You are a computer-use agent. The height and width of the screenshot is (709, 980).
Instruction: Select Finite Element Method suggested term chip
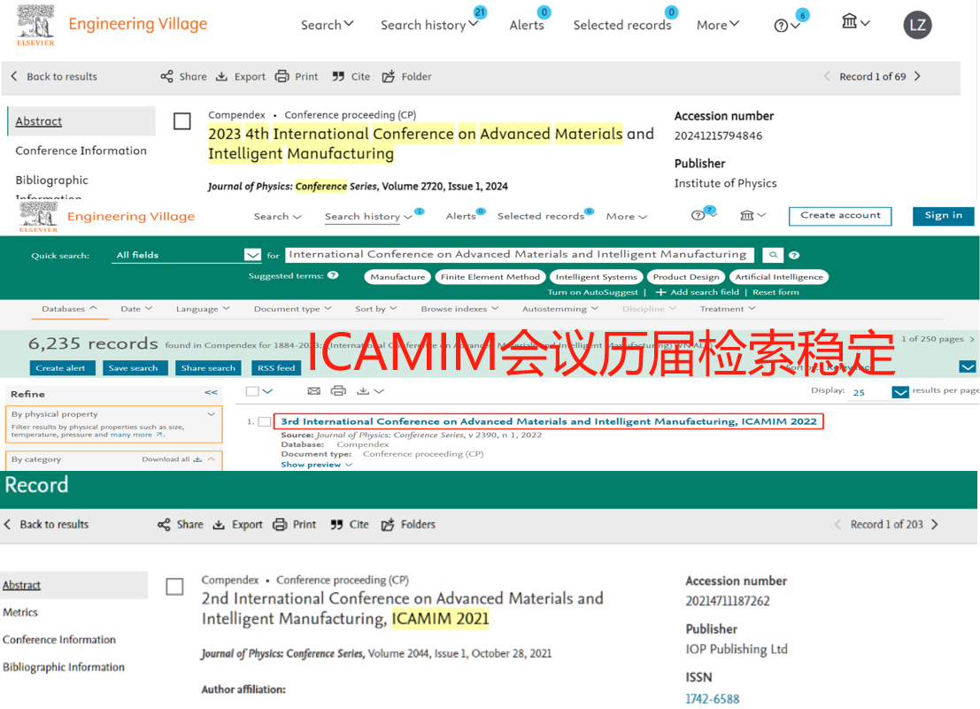[x=490, y=277]
